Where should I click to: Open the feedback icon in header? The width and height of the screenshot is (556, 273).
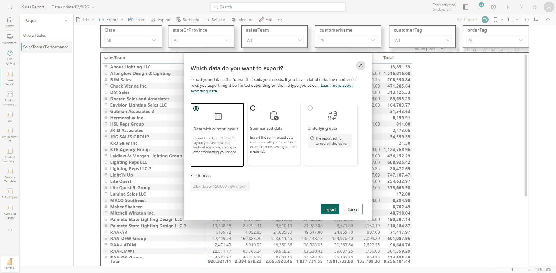tap(535, 7)
